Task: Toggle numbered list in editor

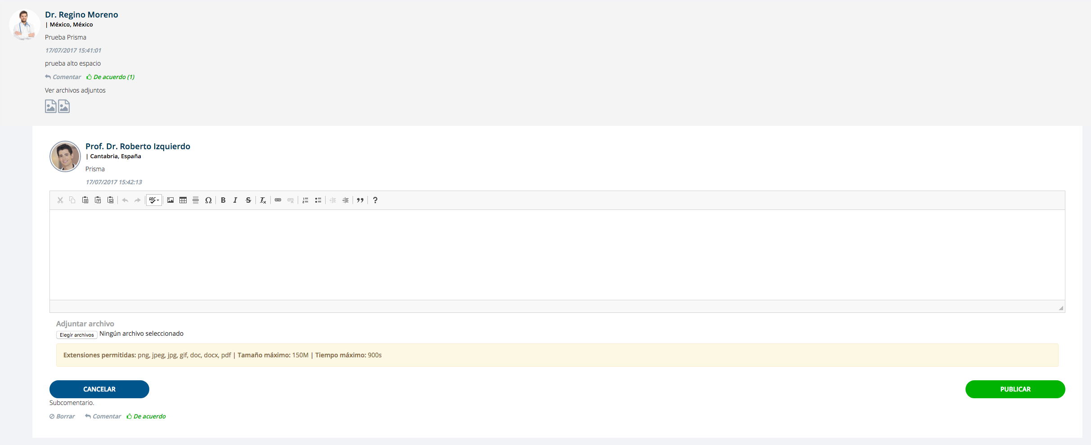Action: [305, 200]
